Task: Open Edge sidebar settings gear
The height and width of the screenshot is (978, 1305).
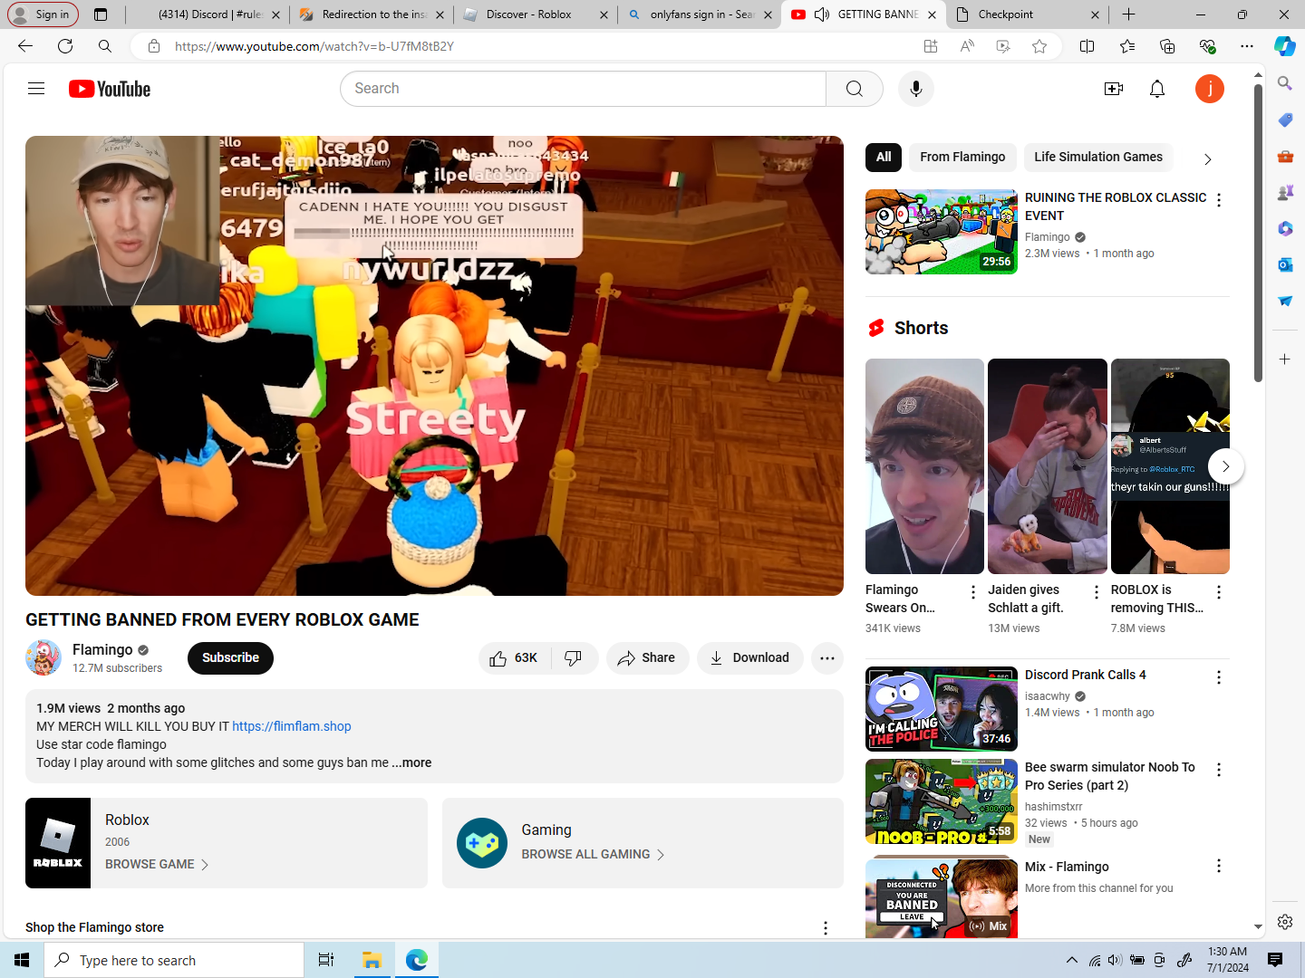Action: pos(1285,922)
